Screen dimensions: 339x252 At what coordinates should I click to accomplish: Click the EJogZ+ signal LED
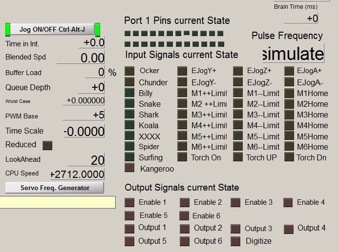tap(238, 71)
